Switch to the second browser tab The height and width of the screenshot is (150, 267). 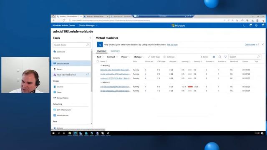point(96,17)
